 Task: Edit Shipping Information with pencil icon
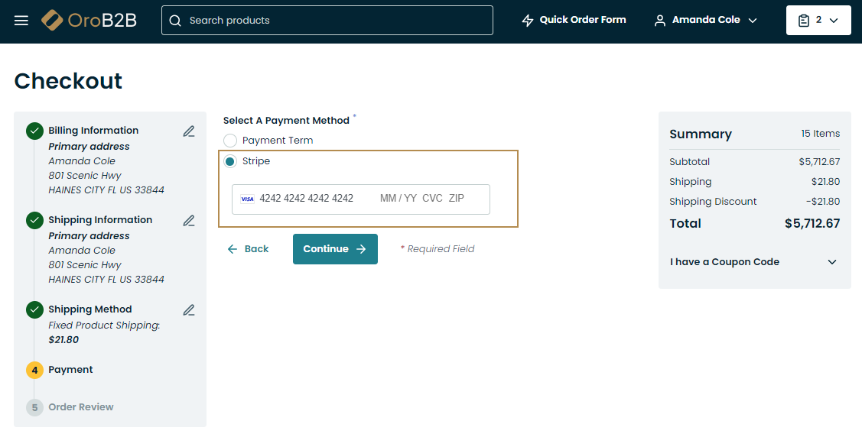pos(189,221)
